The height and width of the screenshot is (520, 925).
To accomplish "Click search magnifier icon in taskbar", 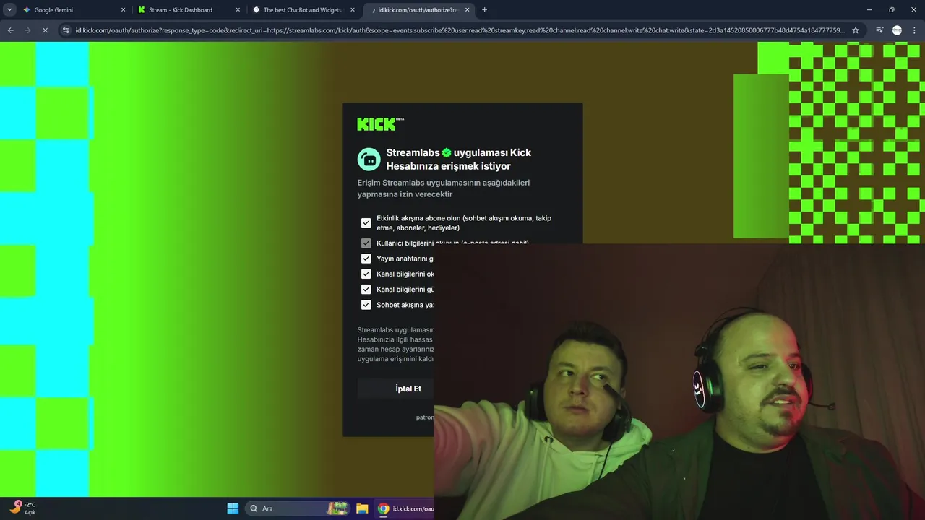I will pyautogui.click(x=254, y=508).
